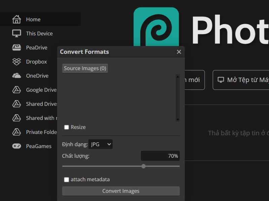Image resolution: width=269 pixels, height=201 pixels.
Task: Click the Photopea spiral logo
Action: 156,27
